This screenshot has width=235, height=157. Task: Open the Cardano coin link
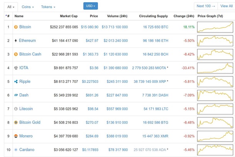27,150
